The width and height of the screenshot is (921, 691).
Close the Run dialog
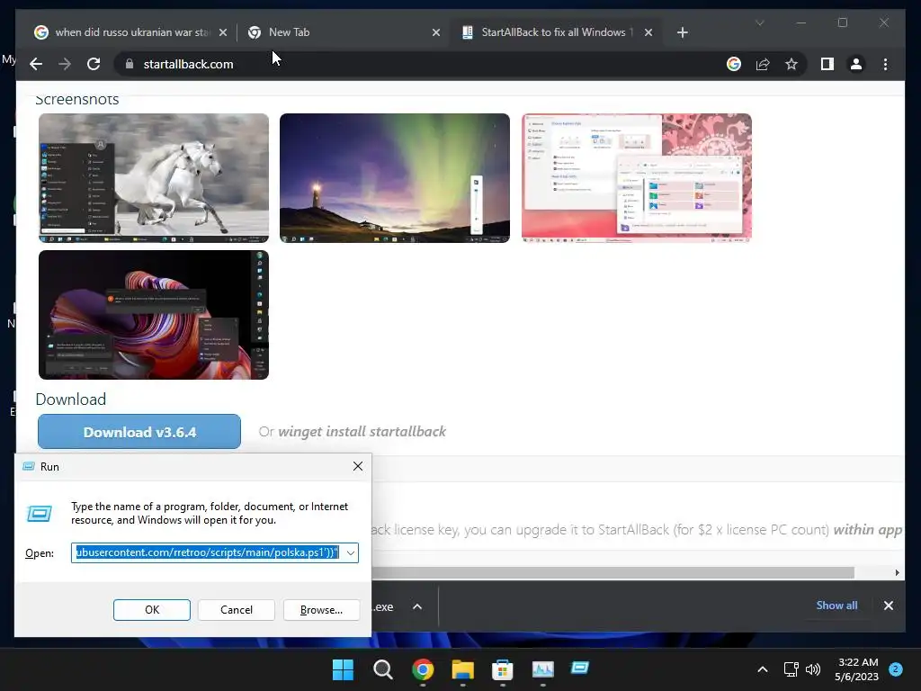coord(358,467)
